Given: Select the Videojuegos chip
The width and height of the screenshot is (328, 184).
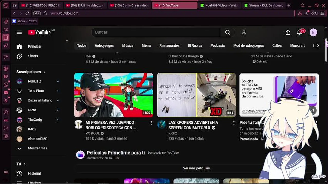Looking at the screenshot, I should [x=104, y=45].
